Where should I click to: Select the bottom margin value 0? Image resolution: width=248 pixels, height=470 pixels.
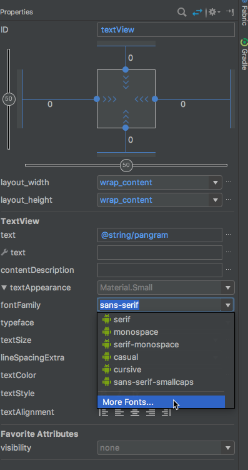[131, 140]
